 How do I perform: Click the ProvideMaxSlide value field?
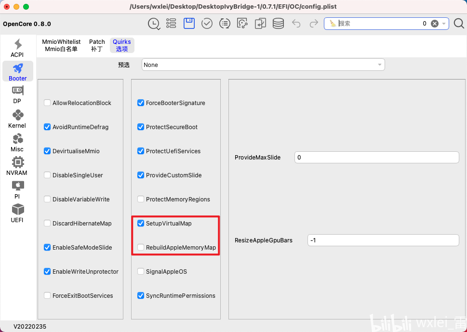coord(377,157)
